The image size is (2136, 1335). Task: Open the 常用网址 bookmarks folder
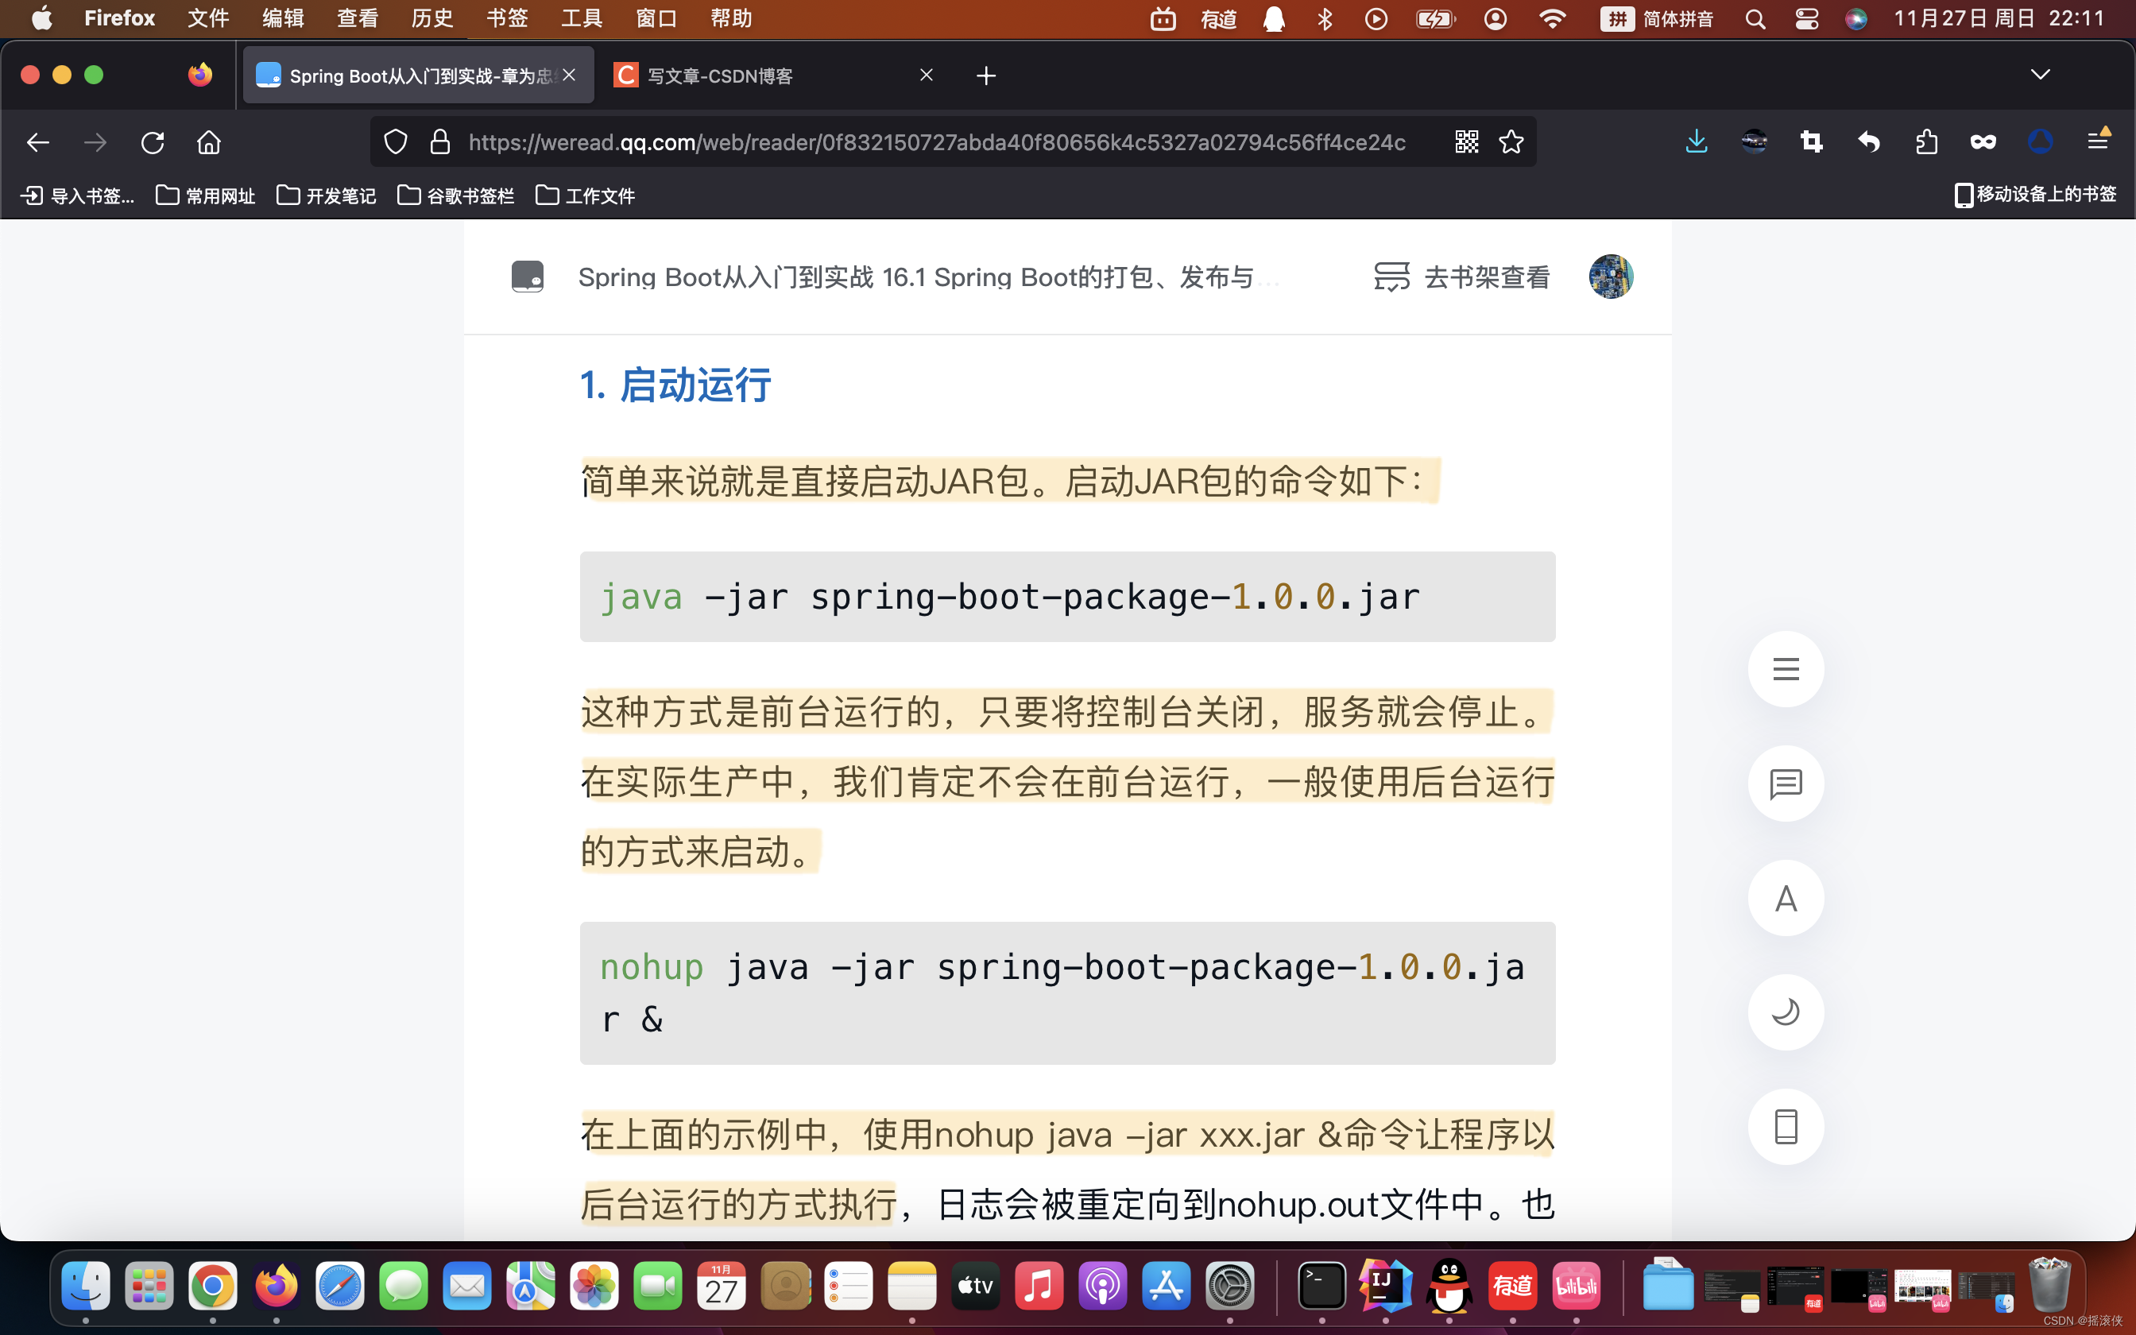pos(206,195)
